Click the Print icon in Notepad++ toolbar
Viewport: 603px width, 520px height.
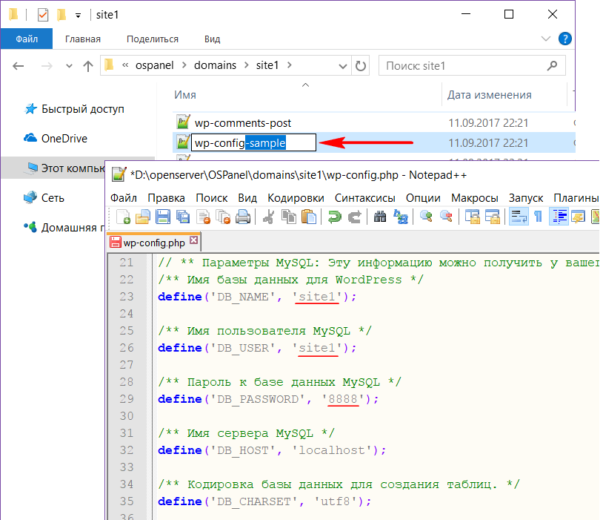click(243, 217)
